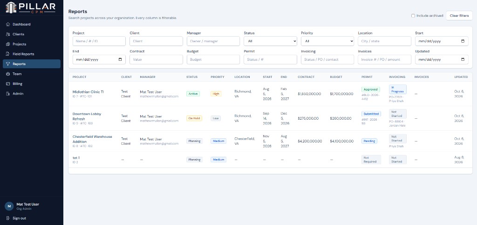Click the Client filter field
The image size is (477, 225).
156,41
